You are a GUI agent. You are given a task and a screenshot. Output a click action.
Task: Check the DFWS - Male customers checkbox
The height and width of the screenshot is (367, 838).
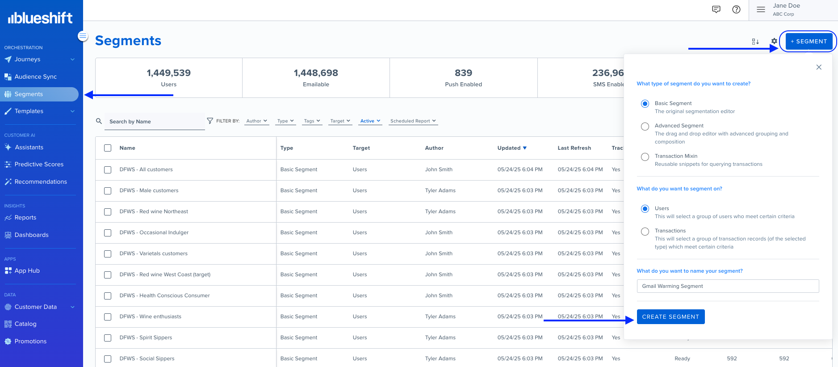(108, 191)
